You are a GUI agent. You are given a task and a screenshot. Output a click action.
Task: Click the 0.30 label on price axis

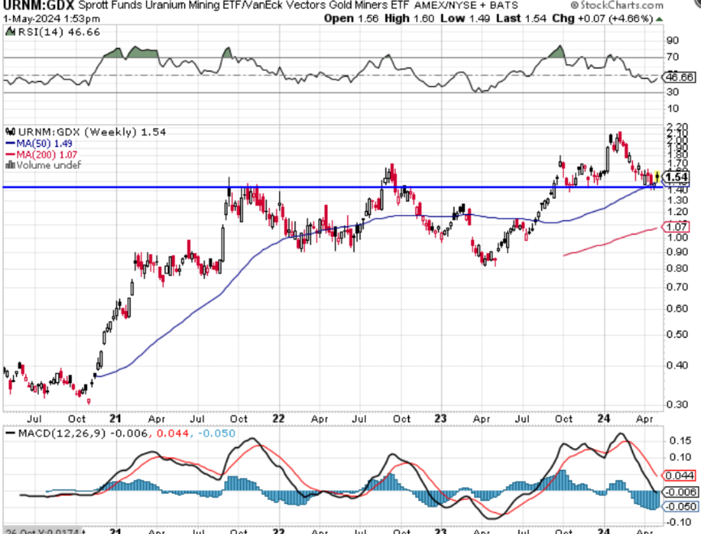[677, 404]
